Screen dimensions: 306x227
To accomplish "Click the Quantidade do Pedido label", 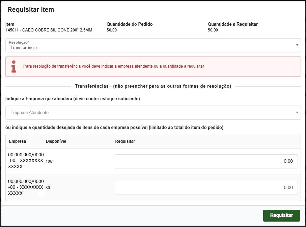I will point(129,24).
